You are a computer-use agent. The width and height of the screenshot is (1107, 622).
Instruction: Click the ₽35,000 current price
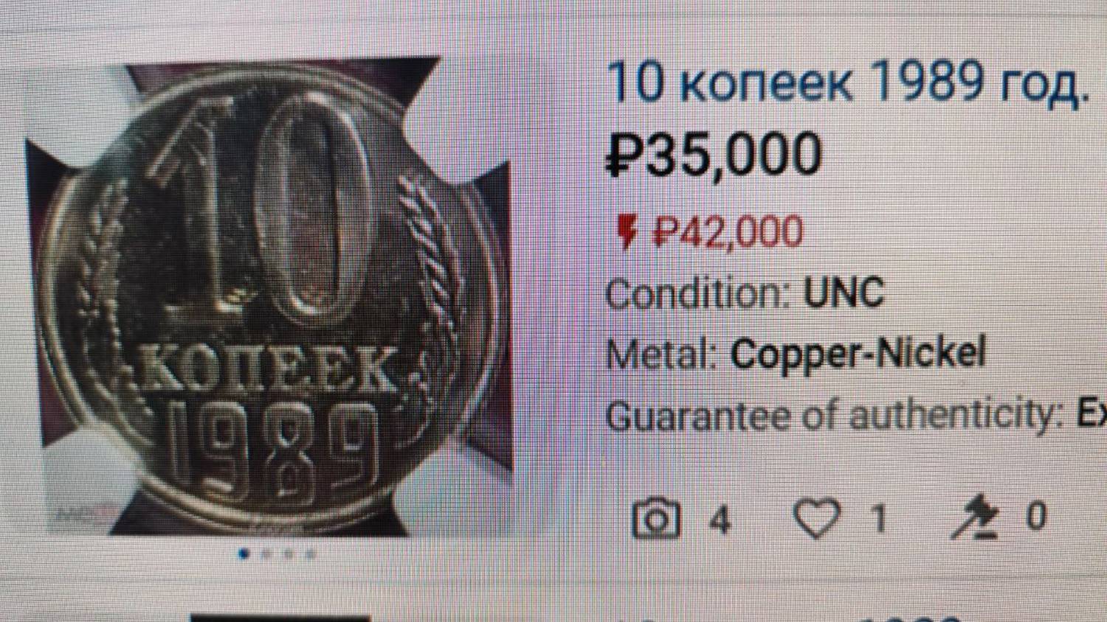[x=714, y=155]
